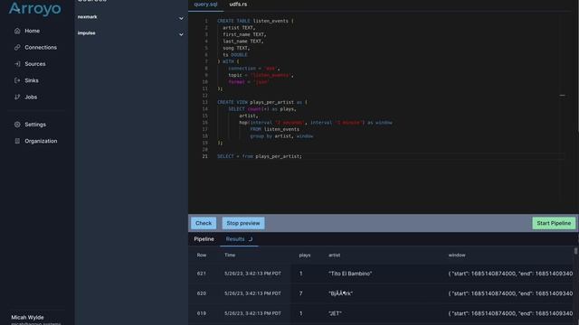Click the window column header
579x325 pixels.
point(457,255)
